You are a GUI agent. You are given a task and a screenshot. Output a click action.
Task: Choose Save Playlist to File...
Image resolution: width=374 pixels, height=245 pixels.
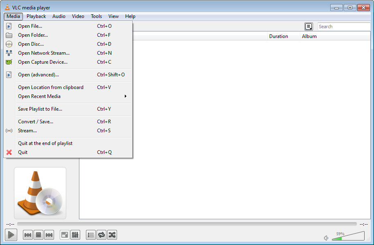pyautogui.click(x=68, y=109)
